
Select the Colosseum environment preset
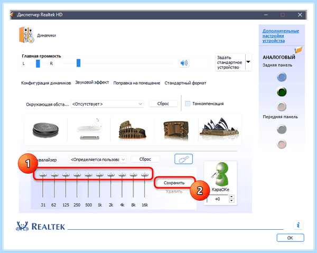(x=132, y=130)
